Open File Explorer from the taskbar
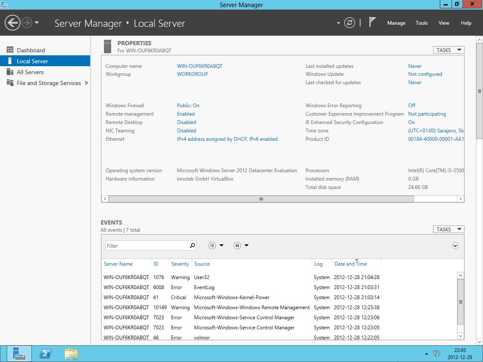The image size is (483, 362). pos(71,354)
